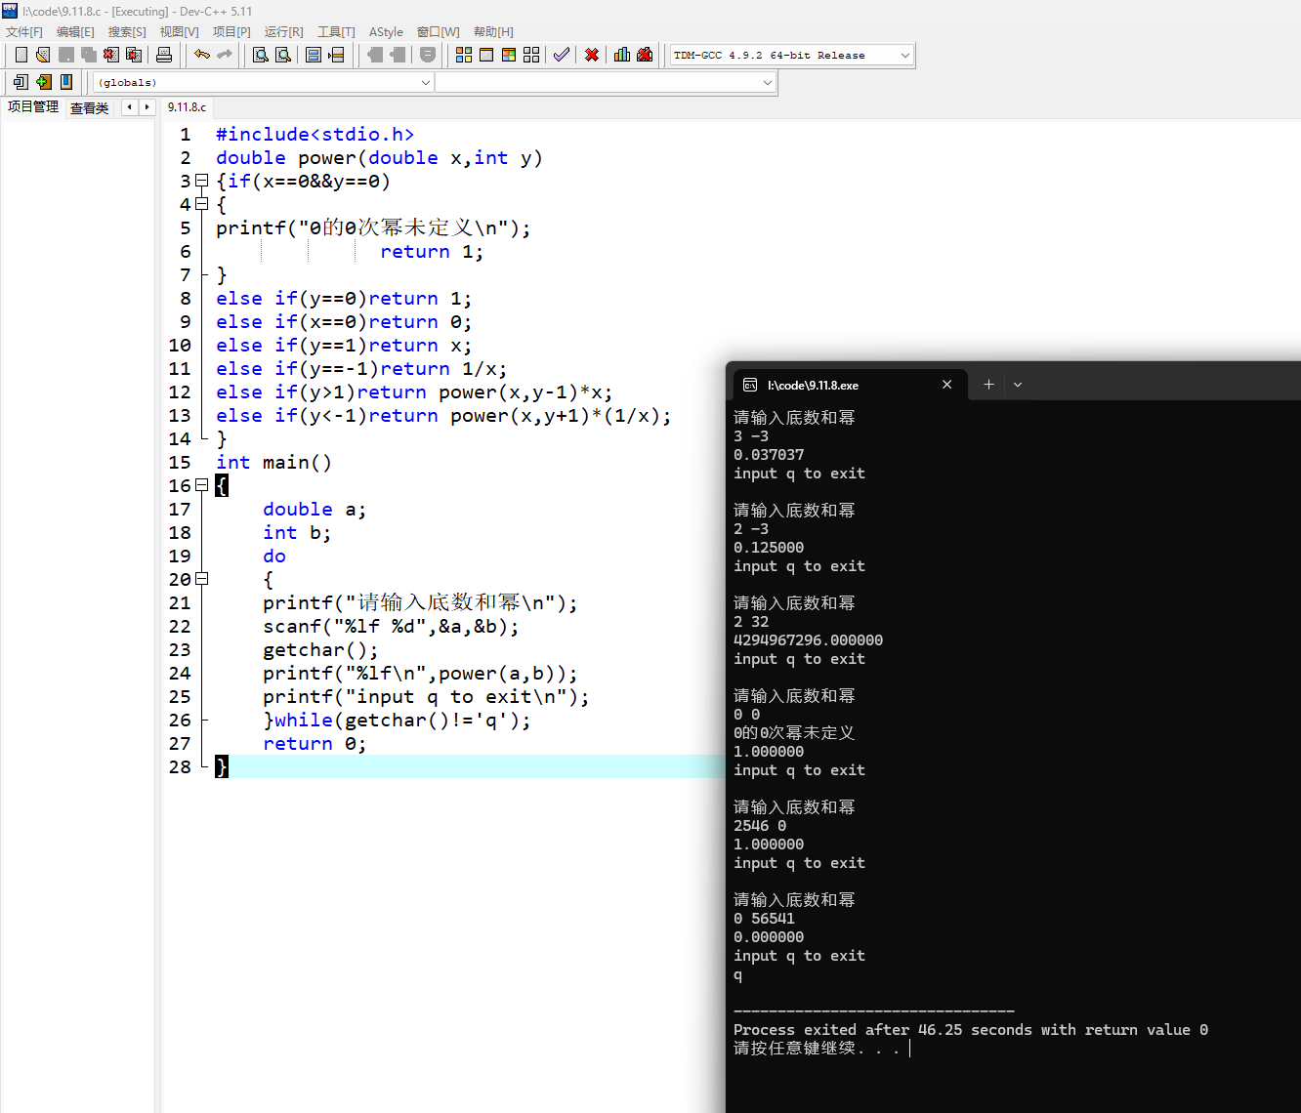This screenshot has height=1113, width=1301.
Task: Click the indent toolbar icon
Action: click(398, 55)
